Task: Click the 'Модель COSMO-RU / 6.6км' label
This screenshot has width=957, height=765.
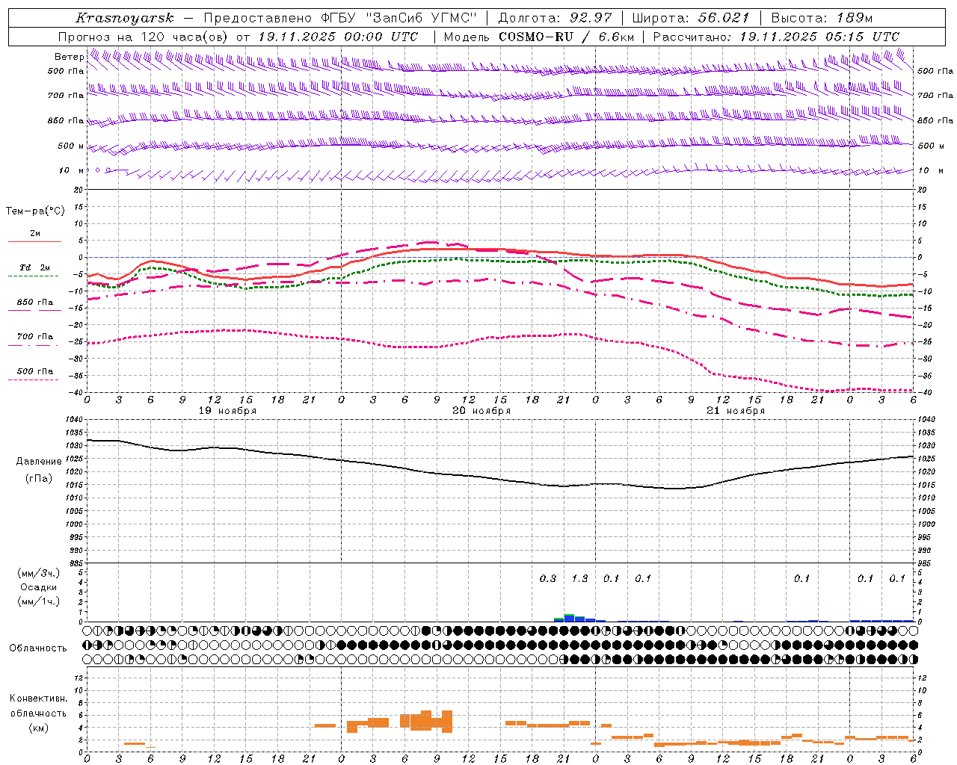Action: [x=538, y=37]
